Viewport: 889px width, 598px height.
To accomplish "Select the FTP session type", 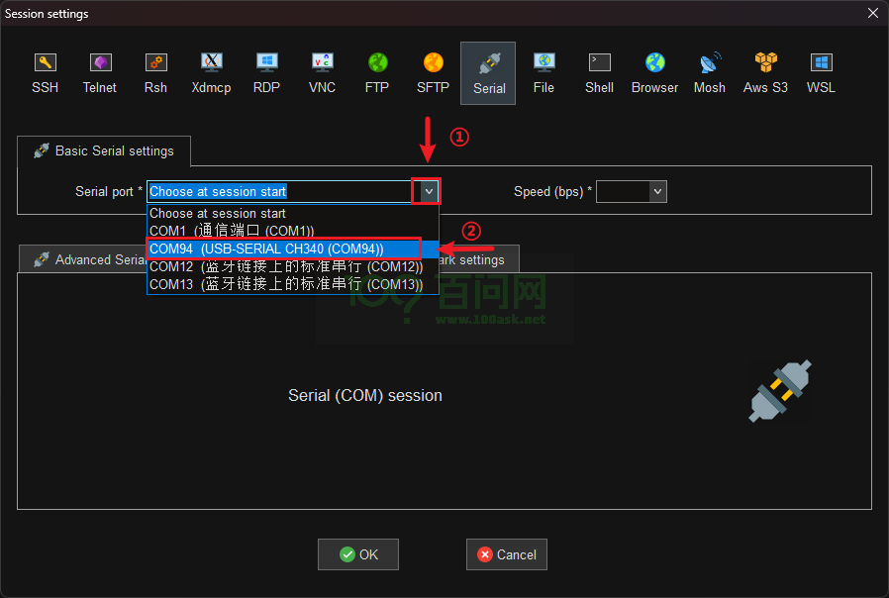I will pos(377,73).
